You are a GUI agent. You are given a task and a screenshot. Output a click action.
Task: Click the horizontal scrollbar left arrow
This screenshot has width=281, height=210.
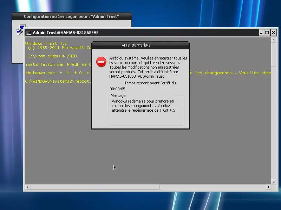[x=28, y=187]
